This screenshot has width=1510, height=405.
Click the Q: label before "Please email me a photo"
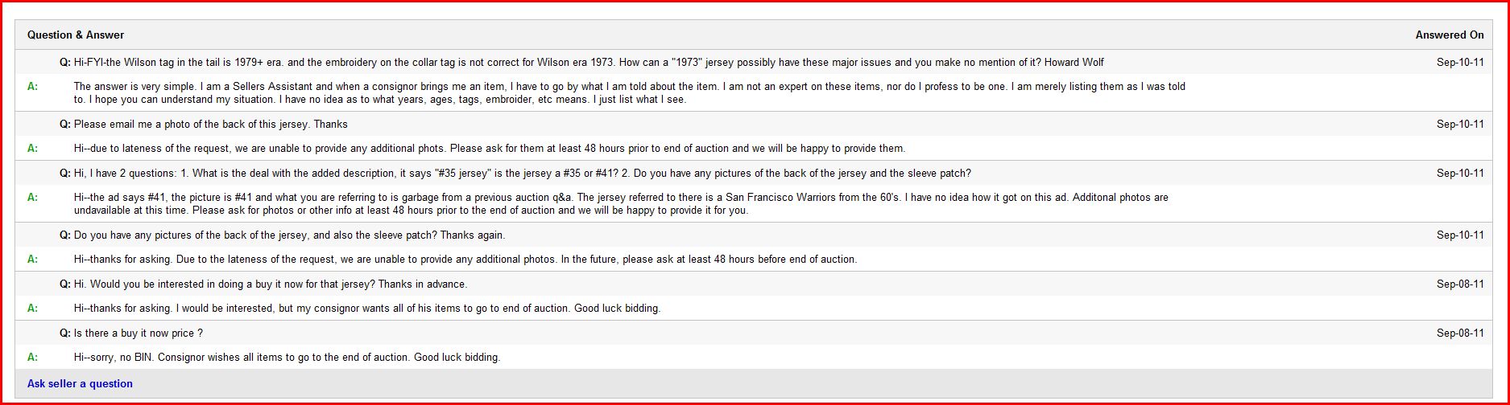click(65, 125)
